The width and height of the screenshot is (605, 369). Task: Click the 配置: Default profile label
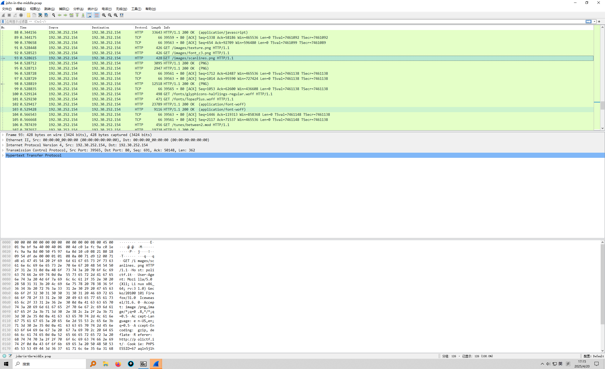click(593, 356)
